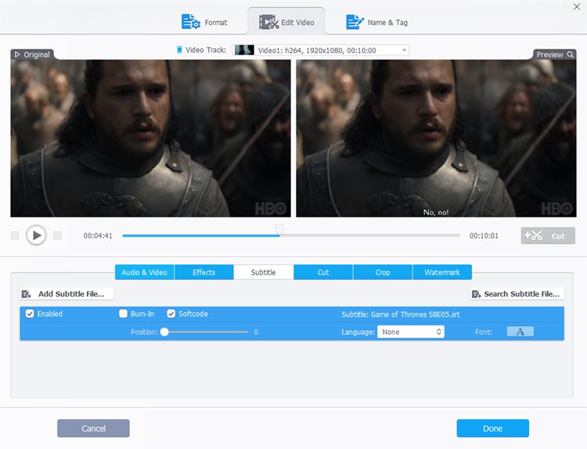Click the Original play triangle icon

(17, 54)
